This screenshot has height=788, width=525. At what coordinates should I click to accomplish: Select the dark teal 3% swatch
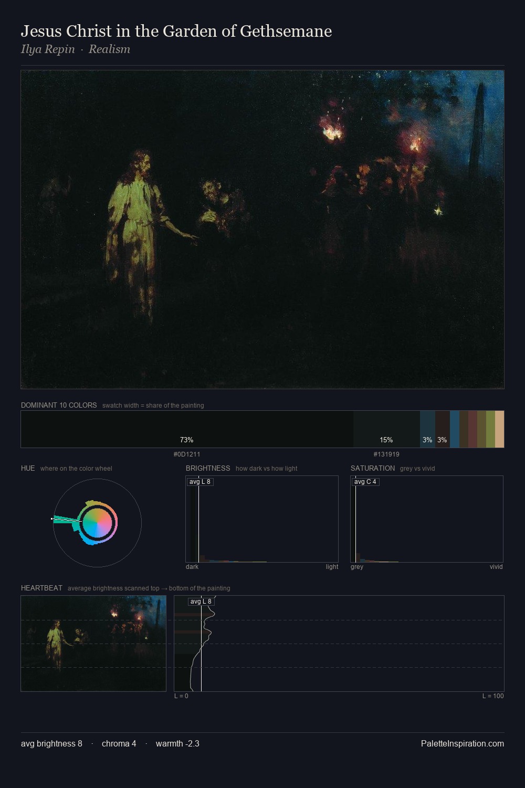click(x=427, y=429)
